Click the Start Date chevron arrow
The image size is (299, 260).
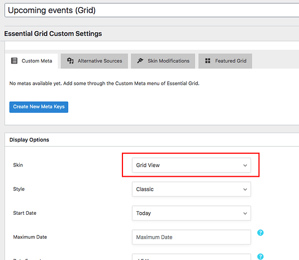245,213
